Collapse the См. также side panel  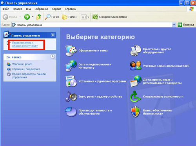tap(53, 57)
